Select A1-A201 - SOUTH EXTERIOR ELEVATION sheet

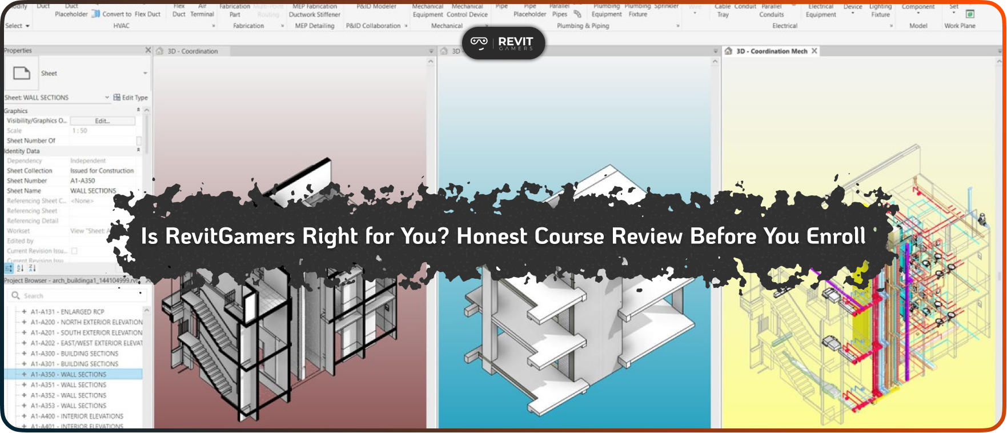[87, 332]
